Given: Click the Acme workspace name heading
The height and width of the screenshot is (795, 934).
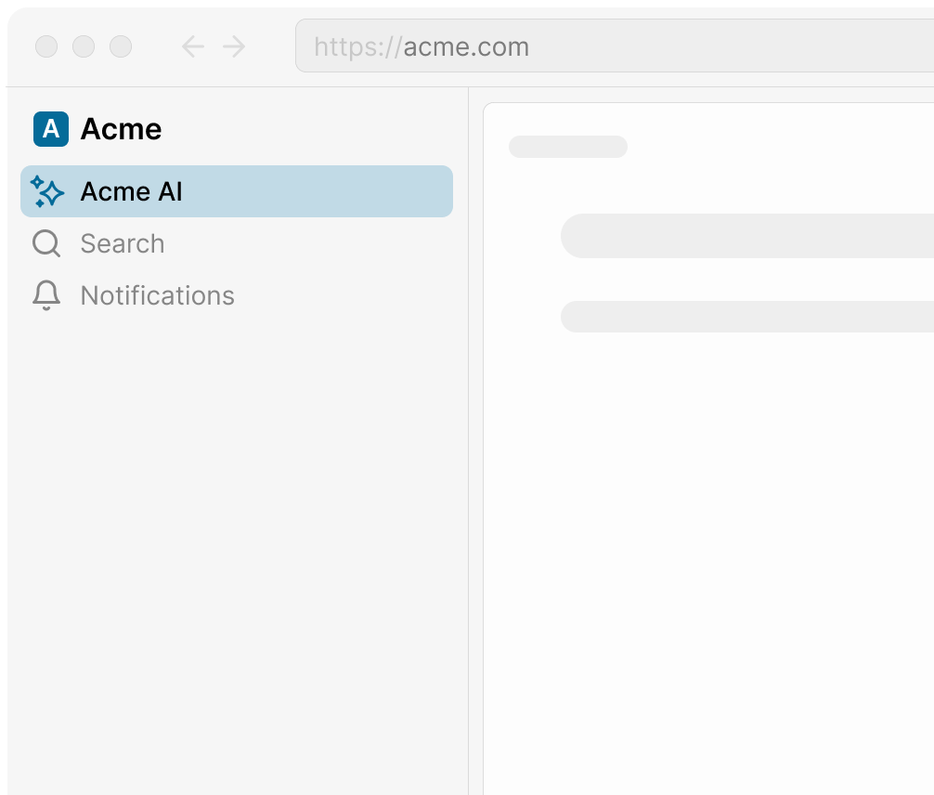Looking at the screenshot, I should pyautogui.click(x=122, y=129).
